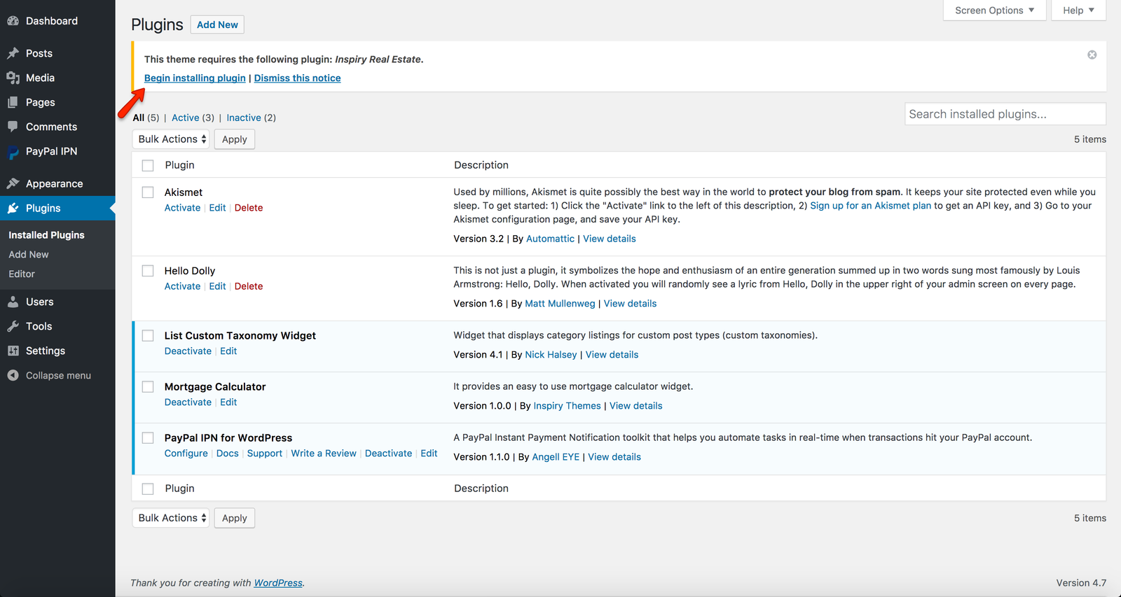The width and height of the screenshot is (1121, 597).
Task: Click the Settings sliders icon
Action: click(13, 351)
